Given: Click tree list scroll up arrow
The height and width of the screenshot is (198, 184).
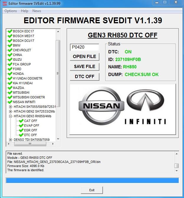Looking at the screenshot, I should click(58, 32).
